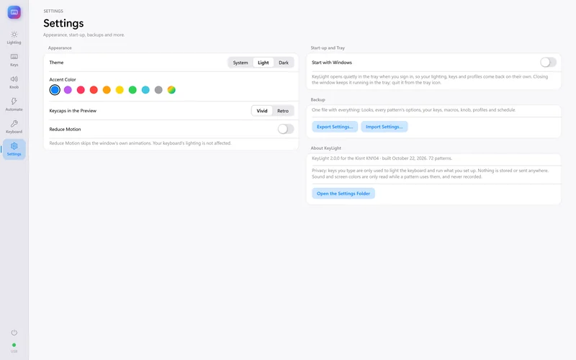Set preview keycaps to Retro

coord(283,111)
